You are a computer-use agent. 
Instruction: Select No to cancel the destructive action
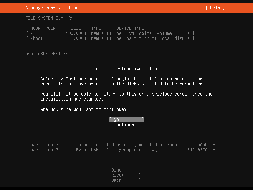[x=126, y=119]
